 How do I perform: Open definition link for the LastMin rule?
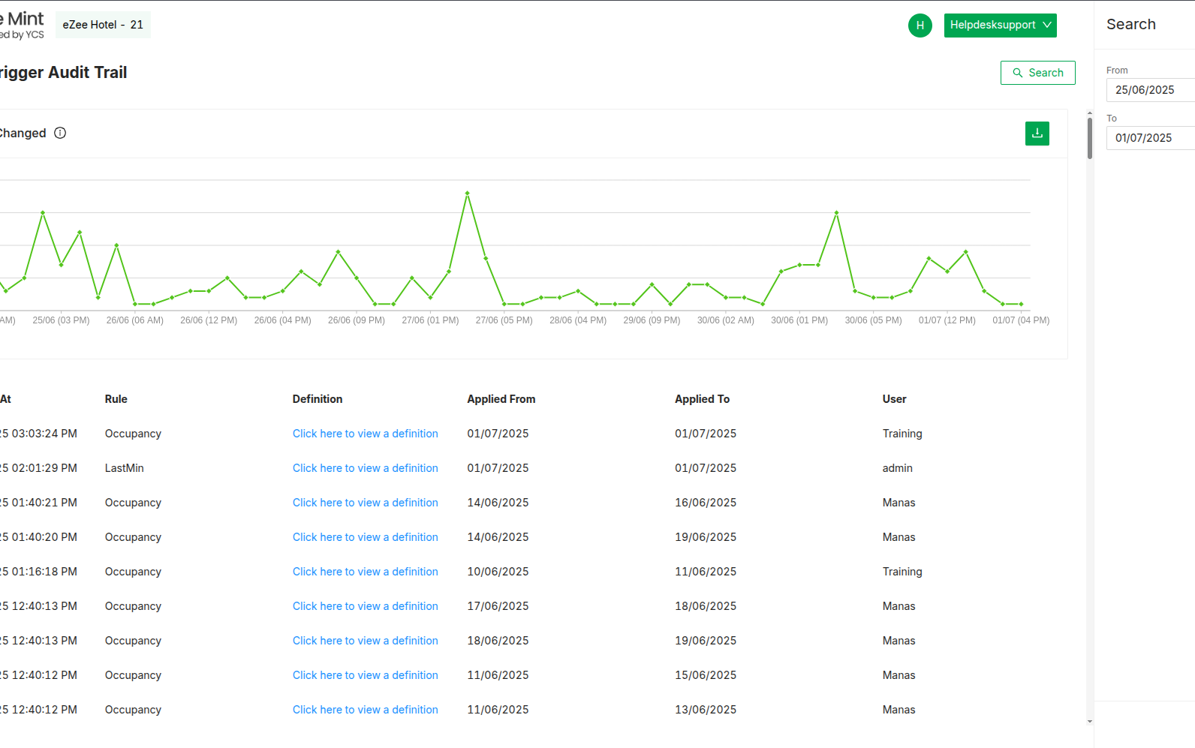(365, 468)
